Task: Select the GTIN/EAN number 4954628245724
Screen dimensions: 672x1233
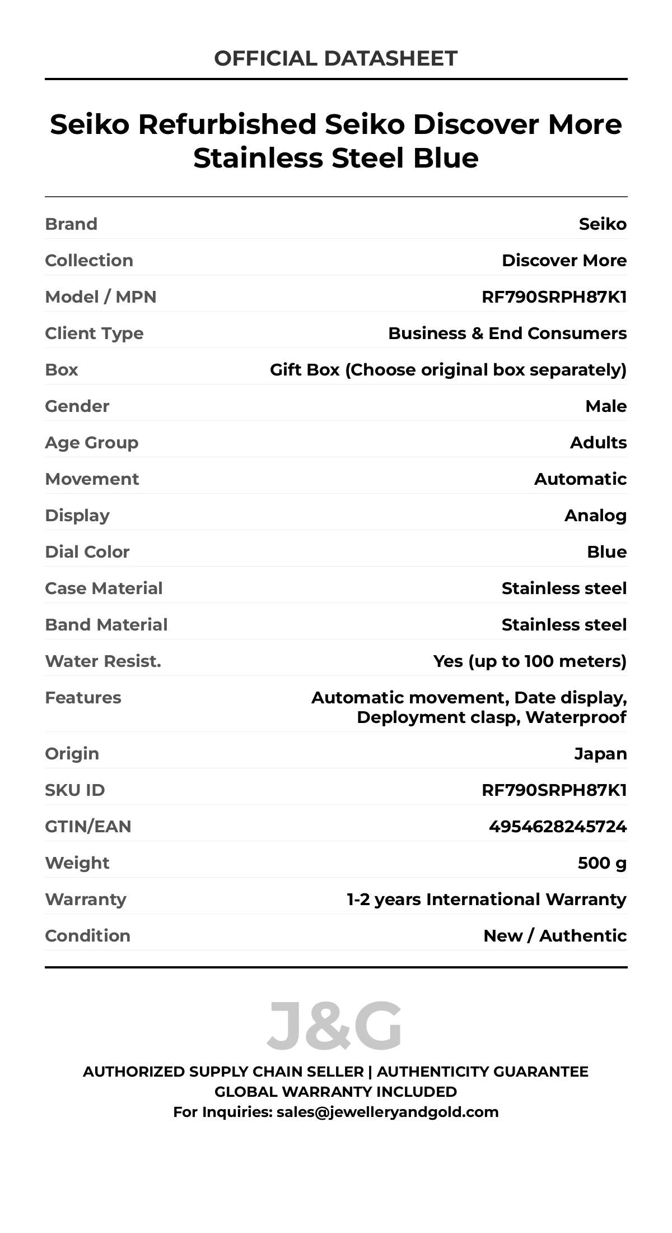Action: pos(557,827)
